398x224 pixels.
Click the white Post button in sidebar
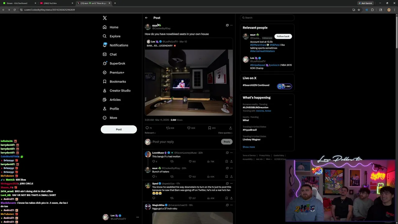tap(119, 129)
